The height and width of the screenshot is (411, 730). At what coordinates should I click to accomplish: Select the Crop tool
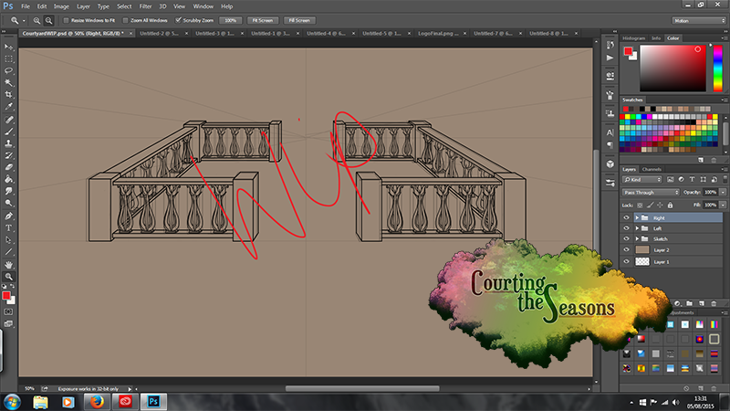tap(9, 94)
